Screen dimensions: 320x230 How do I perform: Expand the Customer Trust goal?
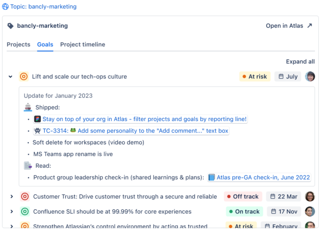(12, 197)
